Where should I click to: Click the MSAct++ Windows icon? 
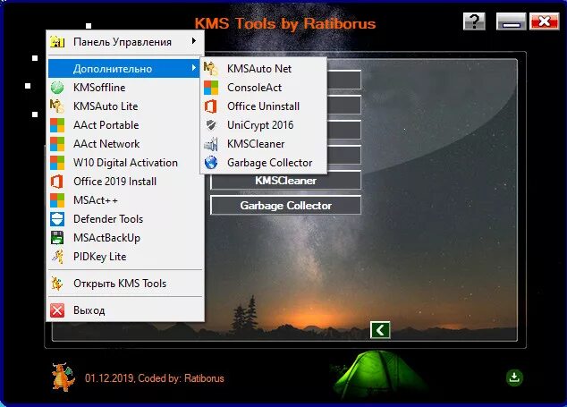click(57, 200)
